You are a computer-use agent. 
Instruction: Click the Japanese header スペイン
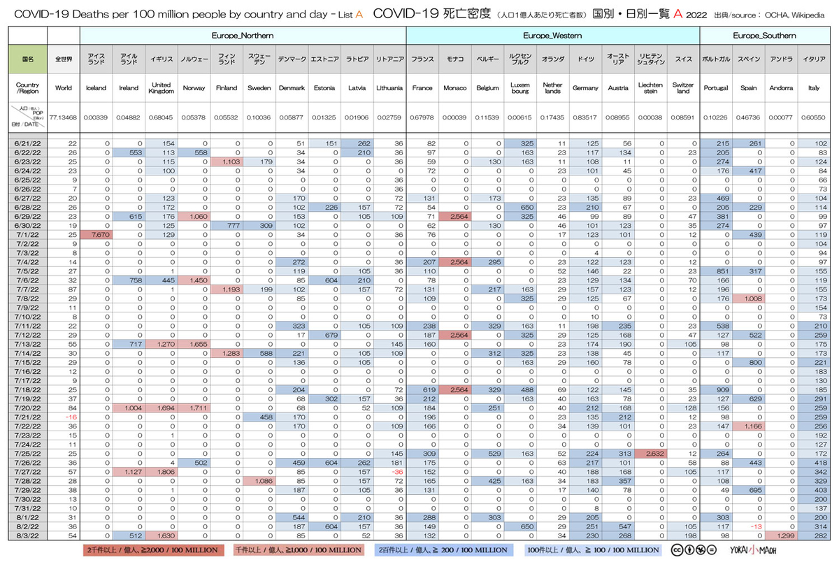[x=749, y=59]
